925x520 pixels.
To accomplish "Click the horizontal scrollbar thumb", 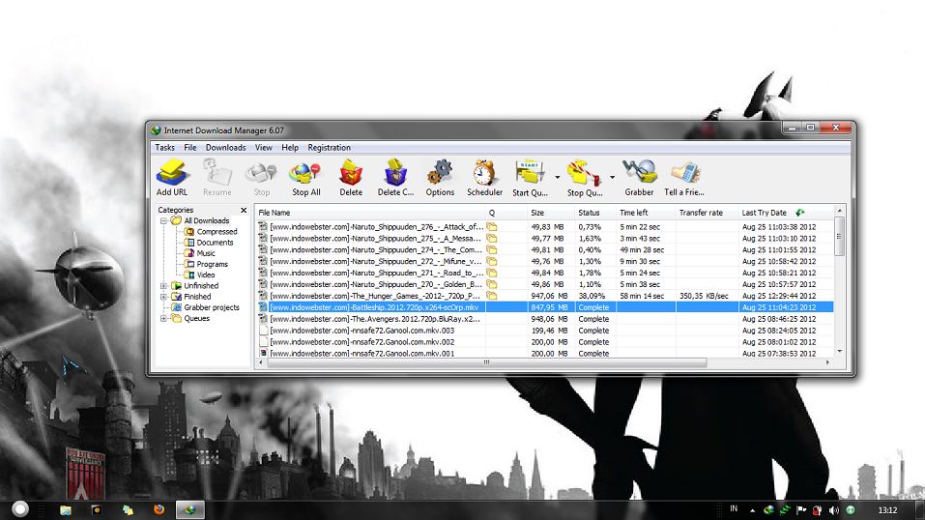I will [x=487, y=362].
